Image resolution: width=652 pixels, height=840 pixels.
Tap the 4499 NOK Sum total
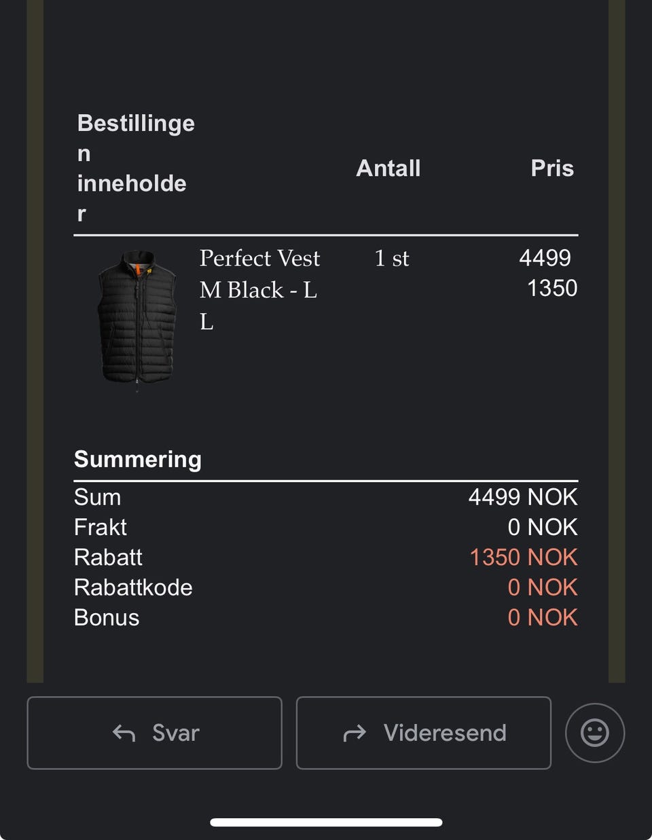pyautogui.click(x=522, y=497)
